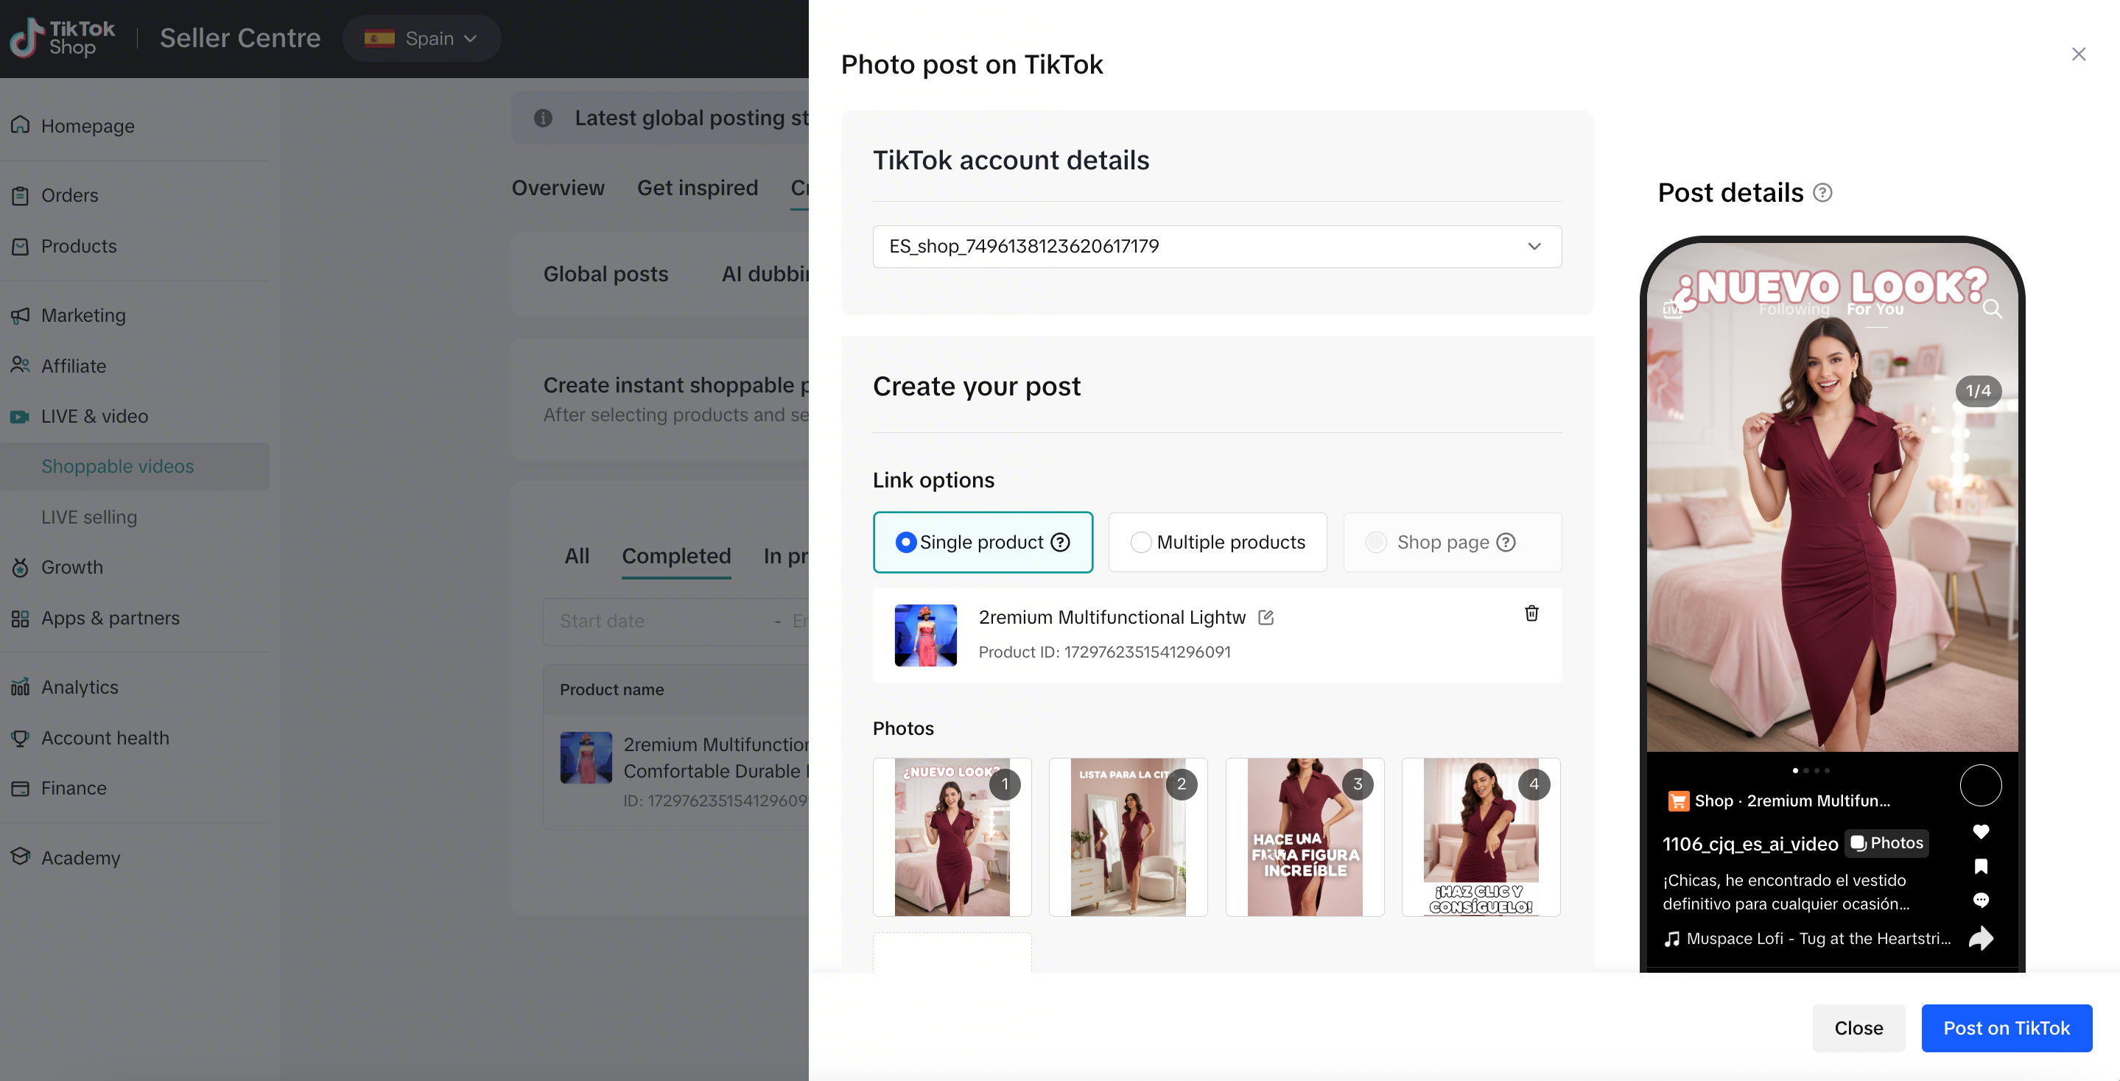The width and height of the screenshot is (2120, 1081).
Task: Tap the heart icon in post preview
Action: coord(1980,831)
